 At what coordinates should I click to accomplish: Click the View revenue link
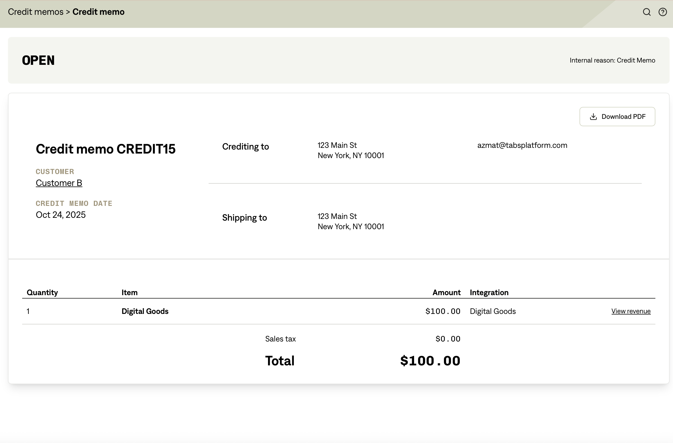coord(631,311)
